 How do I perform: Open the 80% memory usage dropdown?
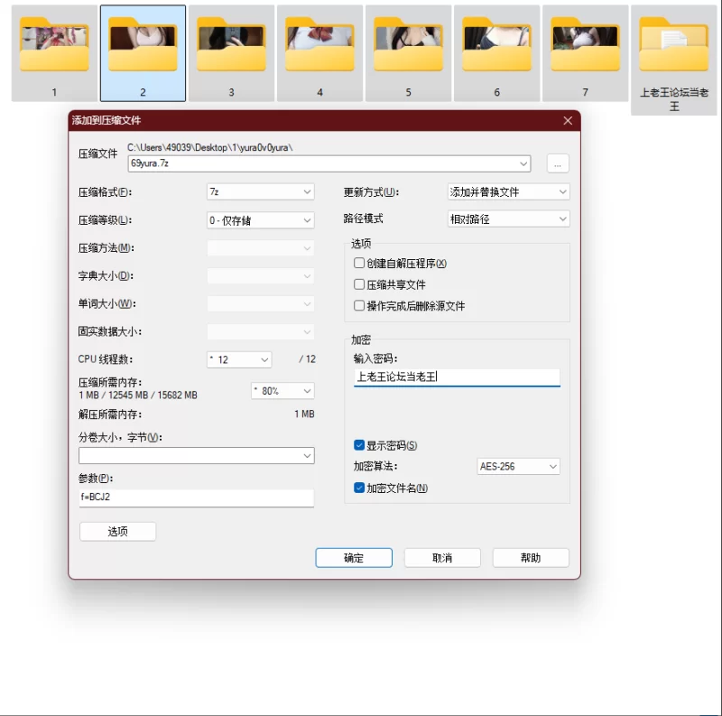(282, 391)
